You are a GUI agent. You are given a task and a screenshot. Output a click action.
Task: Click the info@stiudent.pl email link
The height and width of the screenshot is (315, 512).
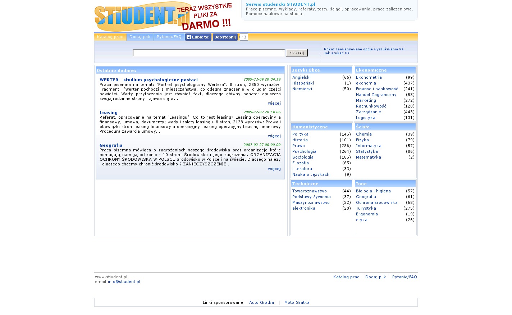coord(124,282)
